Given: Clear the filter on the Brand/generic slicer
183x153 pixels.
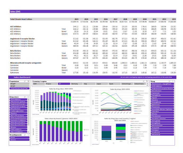Looking at the screenshot, I should [x=28, y=135].
